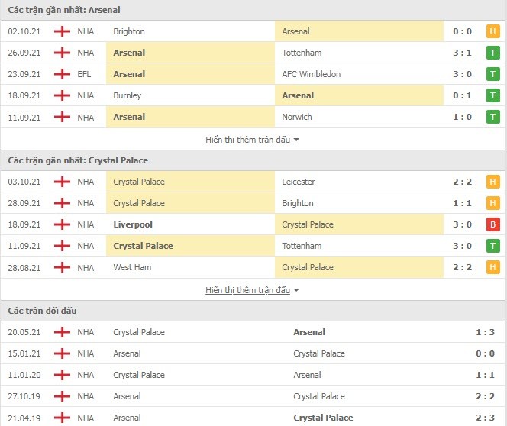Screen dimensions: 507x426
Task: Click the orange H badge for West Ham match
Action: (x=492, y=267)
